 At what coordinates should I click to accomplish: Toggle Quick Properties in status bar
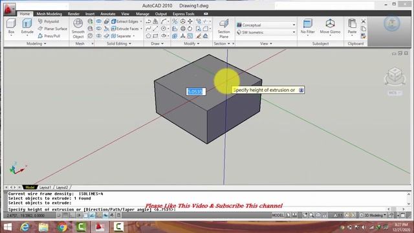tap(118, 216)
